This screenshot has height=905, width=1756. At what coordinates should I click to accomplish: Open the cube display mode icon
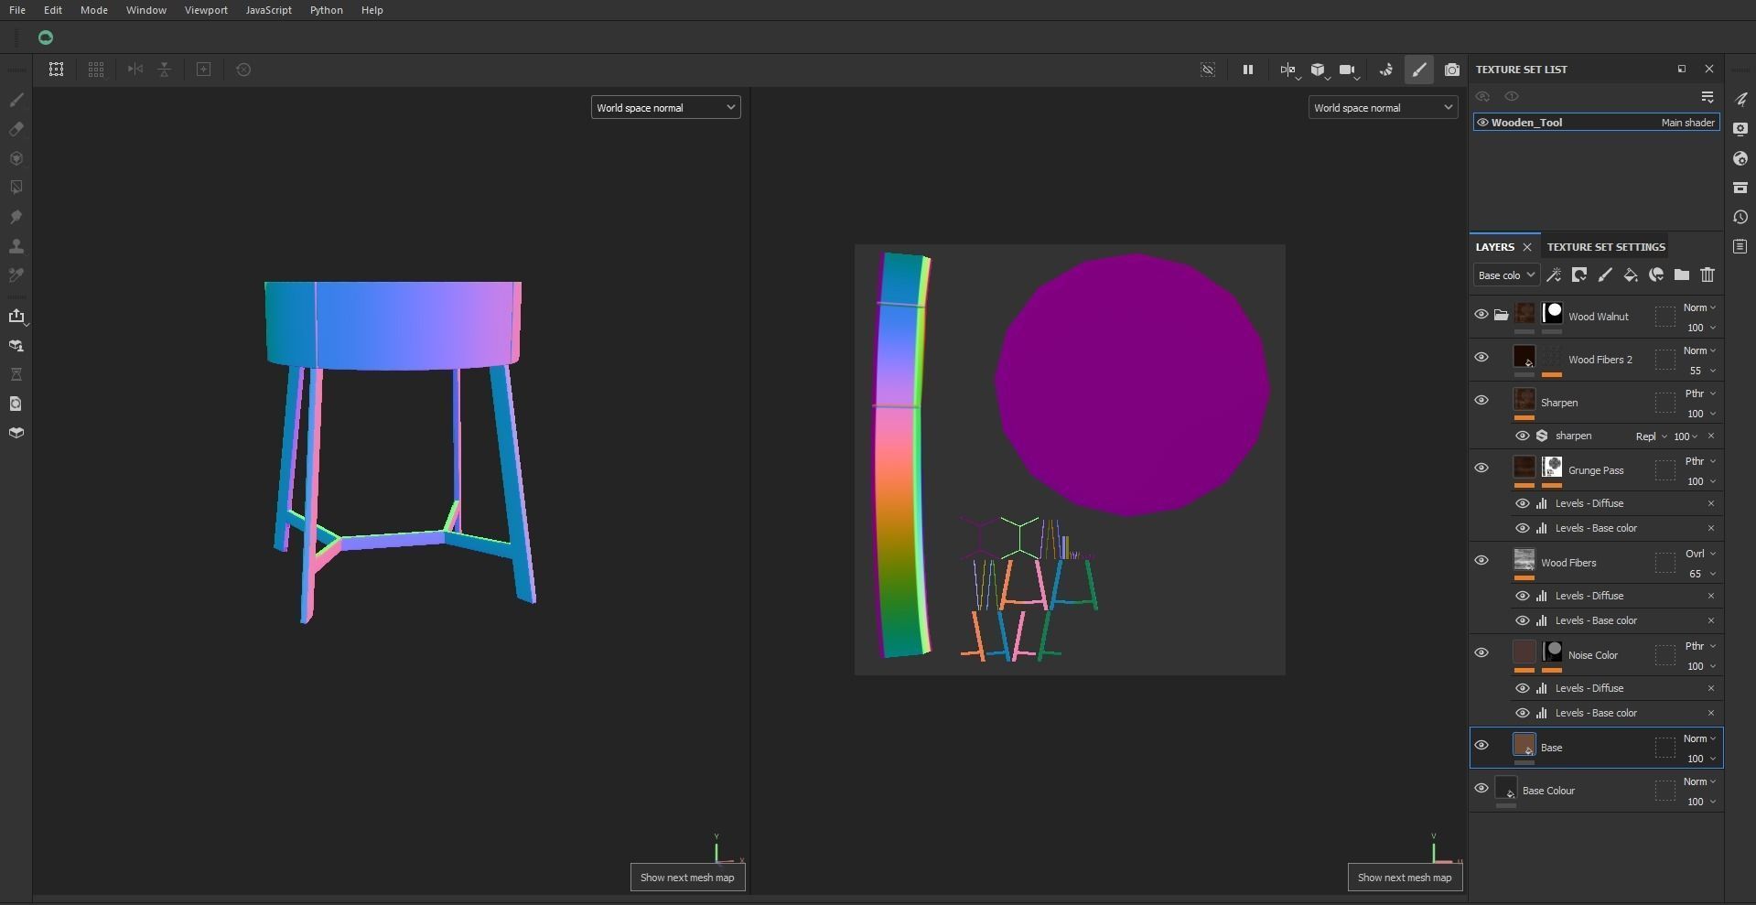pos(1318,70)
